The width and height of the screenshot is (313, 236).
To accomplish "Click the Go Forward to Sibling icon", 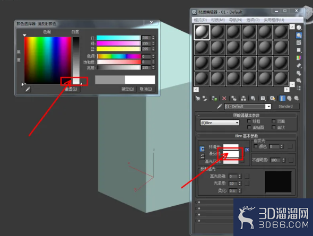I will point(297,98).
